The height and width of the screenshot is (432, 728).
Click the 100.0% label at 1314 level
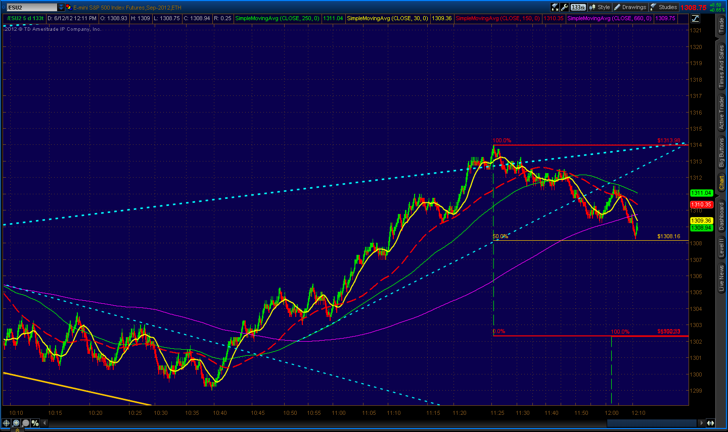click(x=502, y=140)
